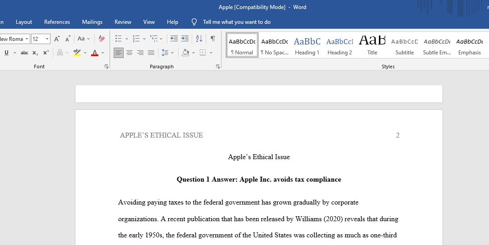Click page number 2 in header
This screenshot has height=245, width=489.
click(x=397, y=135)
